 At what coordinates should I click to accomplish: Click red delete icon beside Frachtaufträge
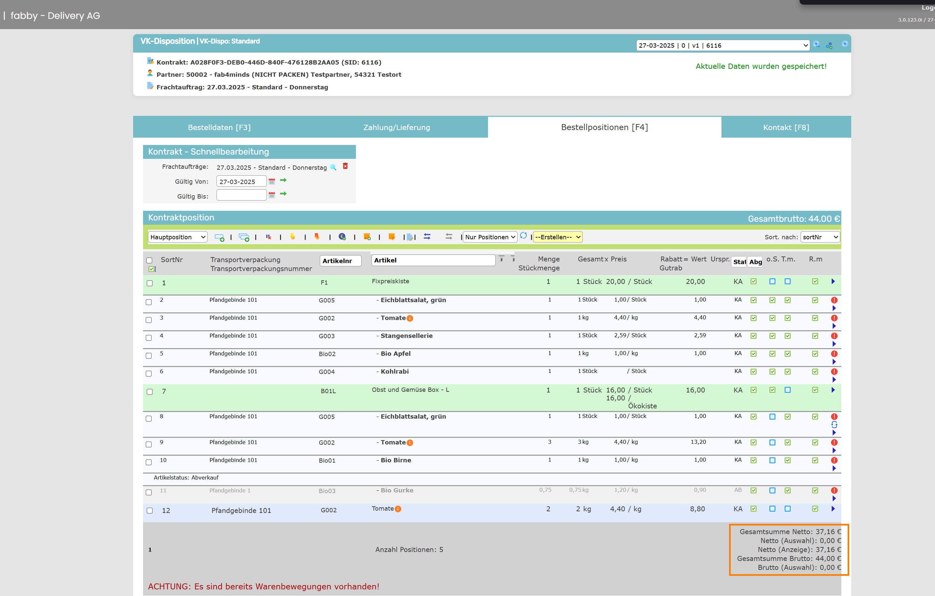[345, 166]
